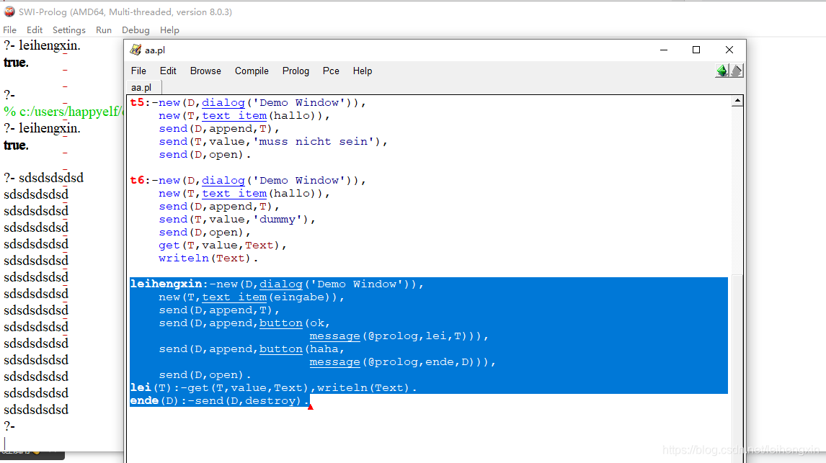Click the owl icon on the aa.pl title bar

pos(136,50)
